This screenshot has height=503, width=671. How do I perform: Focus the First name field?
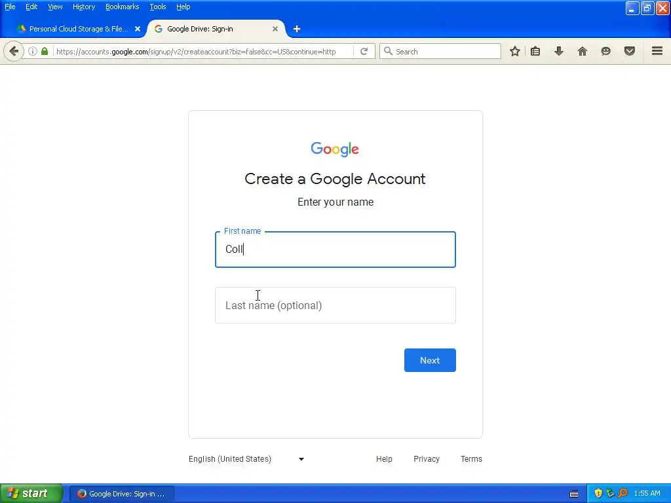(x=335, y=250)
